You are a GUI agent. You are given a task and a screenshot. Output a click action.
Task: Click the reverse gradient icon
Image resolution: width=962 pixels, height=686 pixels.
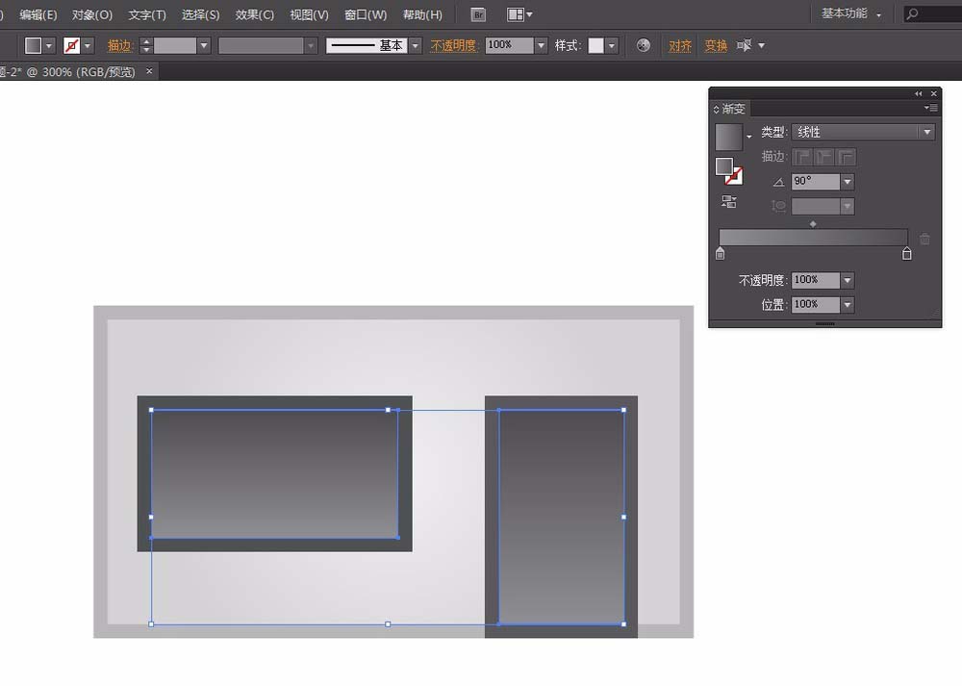pos(729,202)
